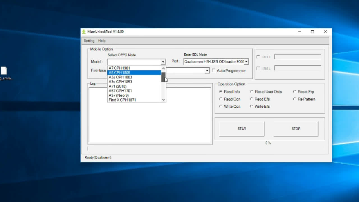This screenshot has height=202, width=359.
Task: Open the Port dropdown for Qualcomm QDloader
Action: pos(246,62)
